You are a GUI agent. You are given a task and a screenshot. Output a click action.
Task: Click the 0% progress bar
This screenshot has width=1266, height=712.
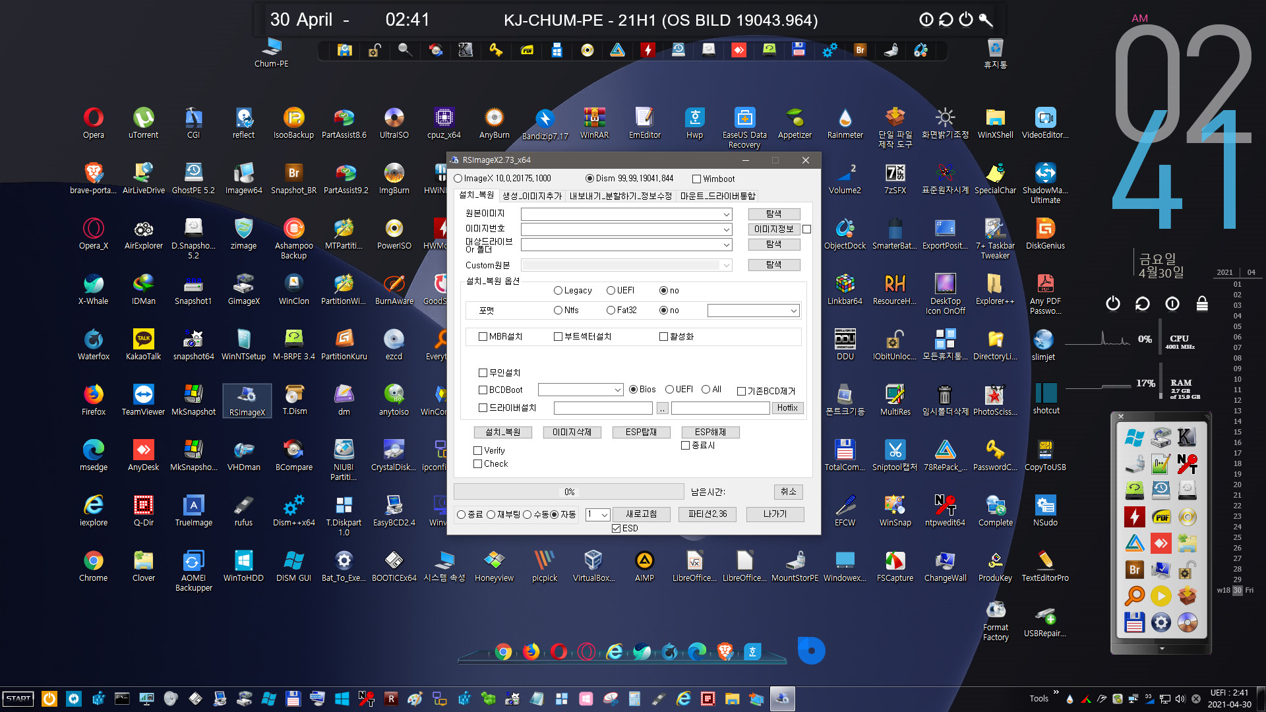pos(568,492)
